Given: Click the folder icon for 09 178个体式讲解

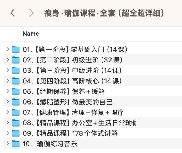Looking at the screenshot, I should [x=16, y=133].
